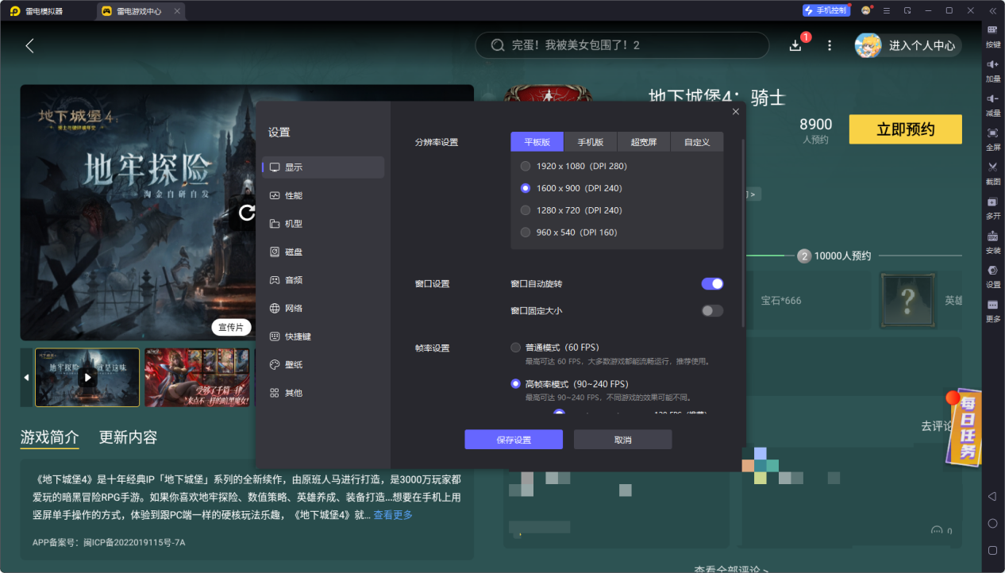Viewport: 1005px width, 573px height.
Task: Select 1920 x 1080 resolution option
Action: [574, 166]
